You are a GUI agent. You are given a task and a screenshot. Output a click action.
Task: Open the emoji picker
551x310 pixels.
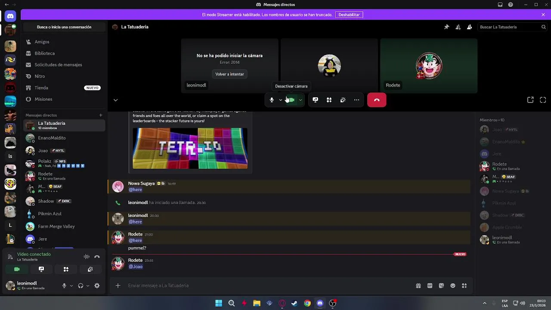click(x=453, y=285)
